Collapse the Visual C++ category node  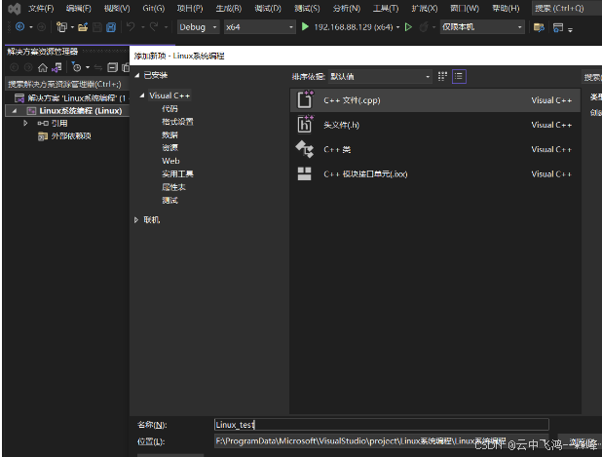(x=142, y=95)
